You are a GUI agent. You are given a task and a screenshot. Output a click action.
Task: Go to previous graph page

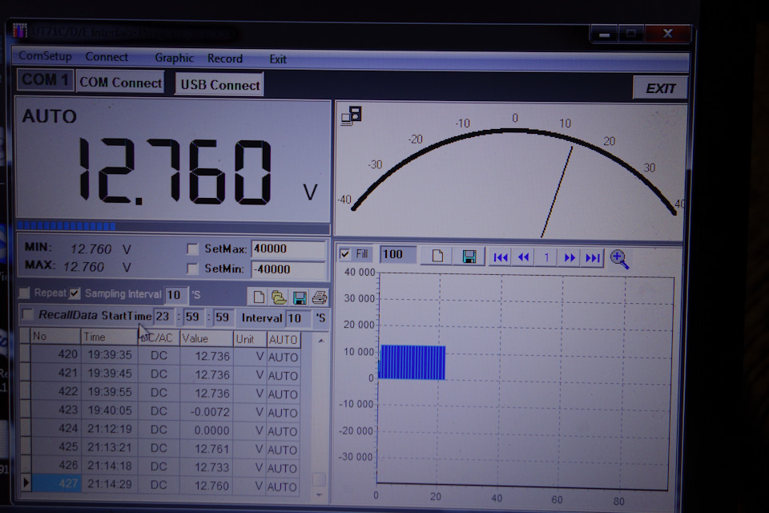523,257
